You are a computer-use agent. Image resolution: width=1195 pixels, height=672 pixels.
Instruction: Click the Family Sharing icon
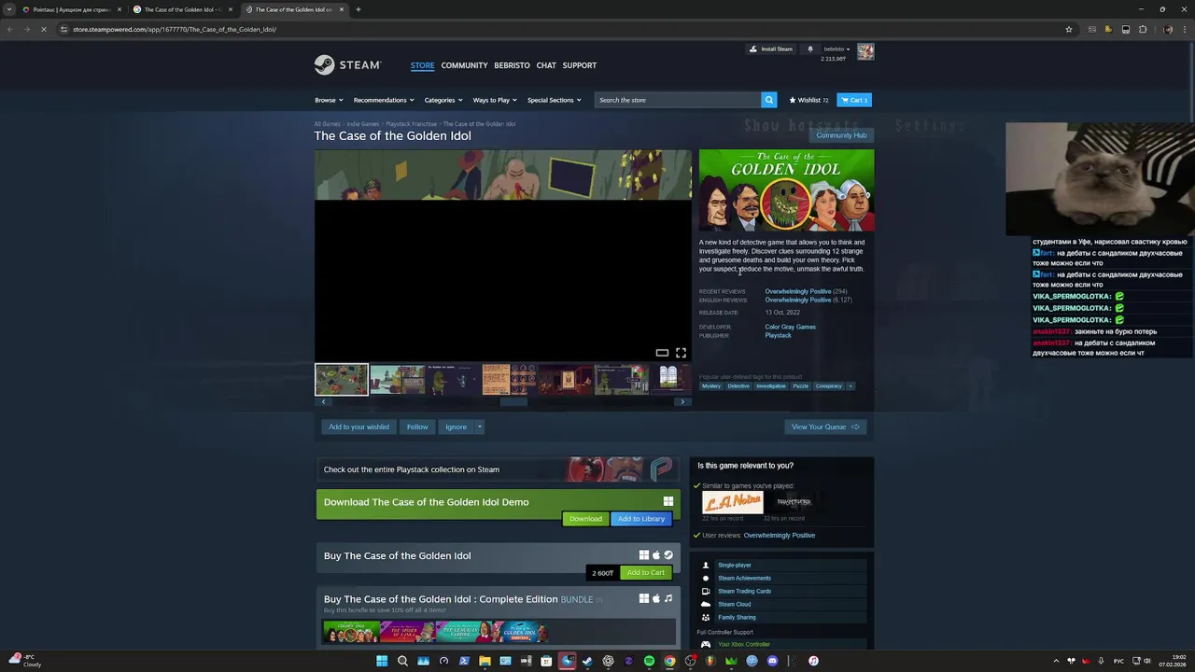pyautogui.click(x=706, y=617)
